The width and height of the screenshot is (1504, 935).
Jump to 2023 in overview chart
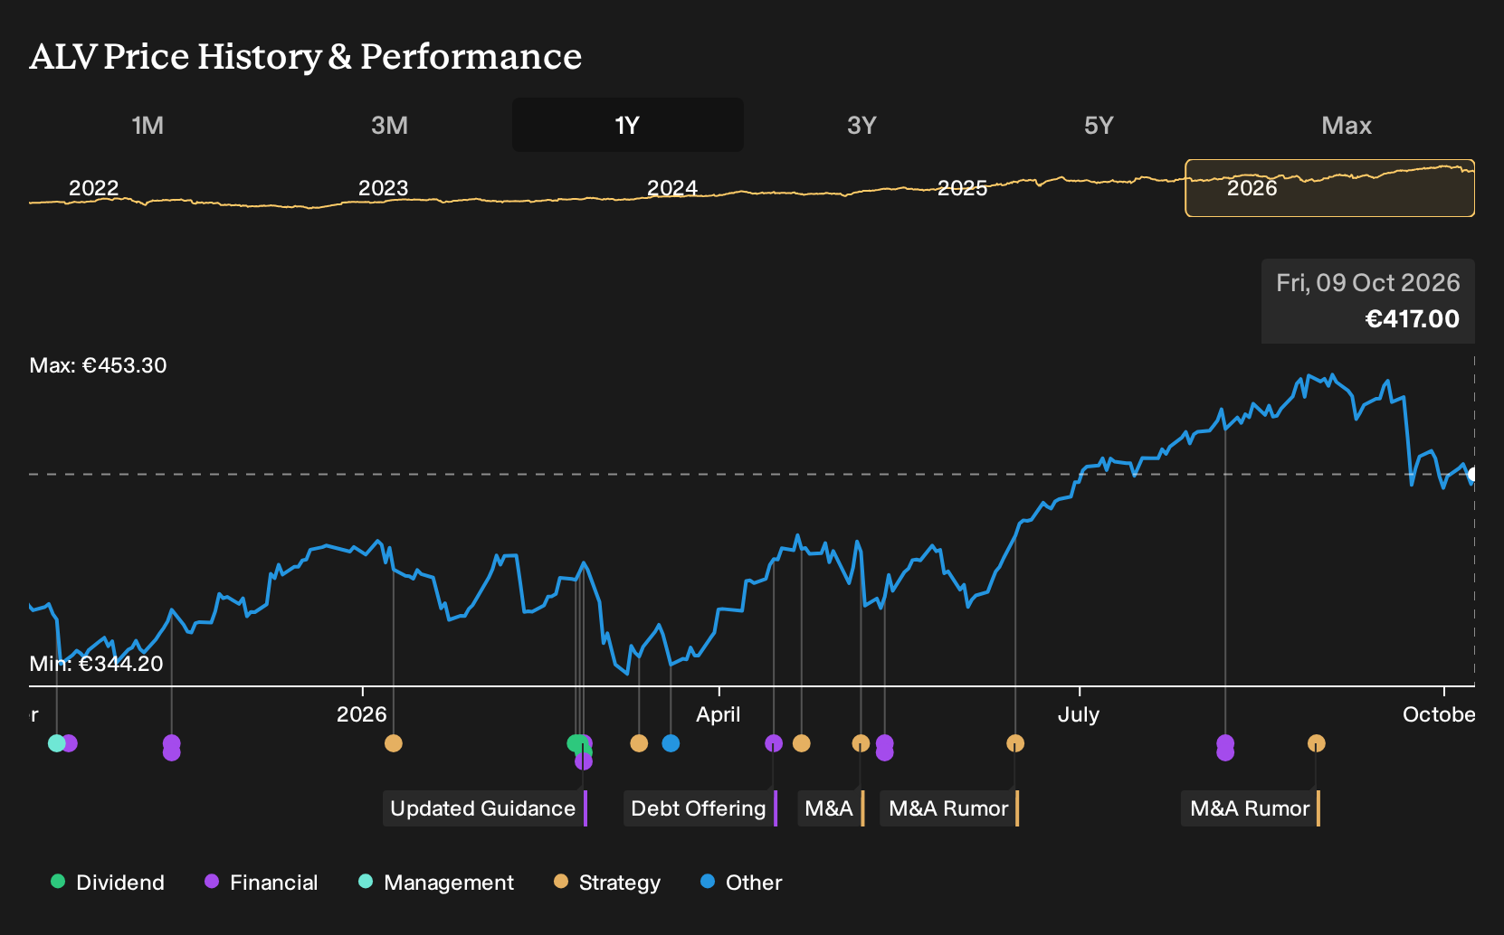(x=384, y=188)
